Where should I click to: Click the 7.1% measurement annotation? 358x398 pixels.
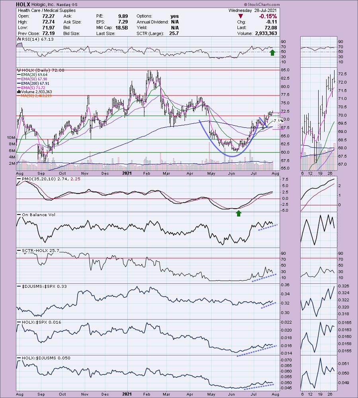tap(278, 121)
